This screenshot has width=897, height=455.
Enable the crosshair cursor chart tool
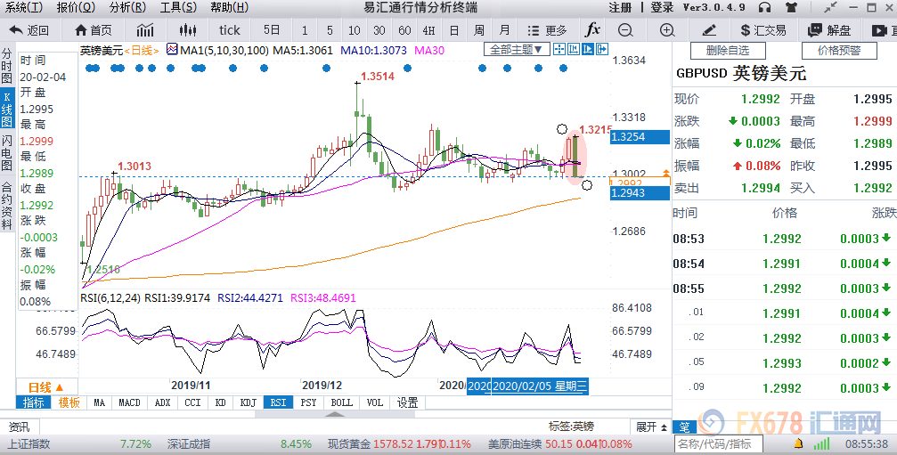pos(559,50)
